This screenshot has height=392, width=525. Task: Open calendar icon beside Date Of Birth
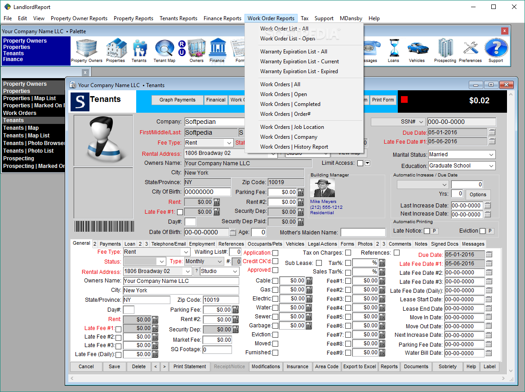(233, 232)
